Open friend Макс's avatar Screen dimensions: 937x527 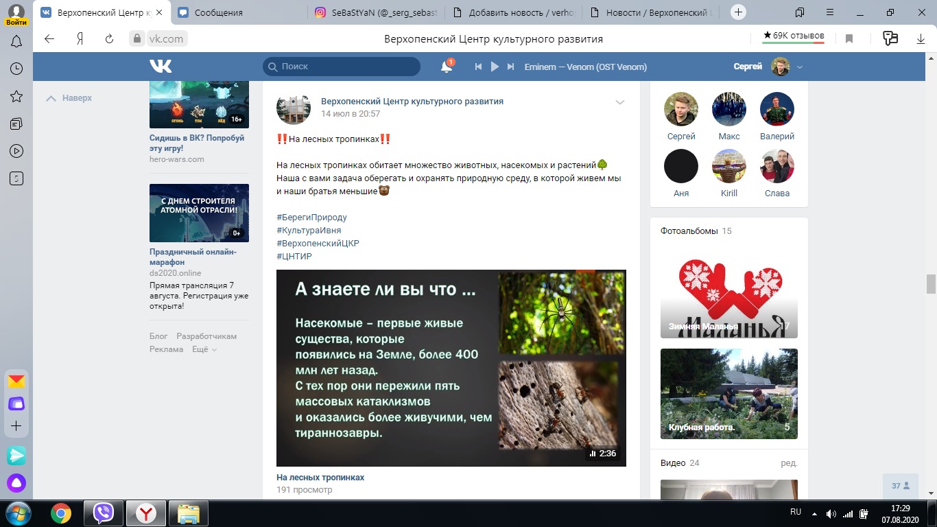tap(729, 109)
